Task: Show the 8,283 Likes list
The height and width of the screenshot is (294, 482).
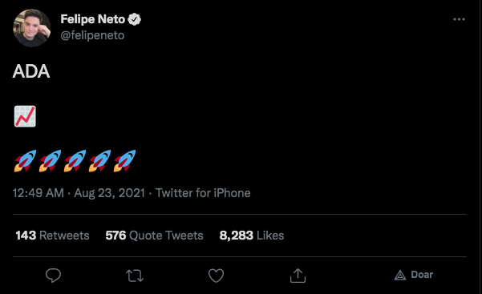Action: [x=252, y=236]
